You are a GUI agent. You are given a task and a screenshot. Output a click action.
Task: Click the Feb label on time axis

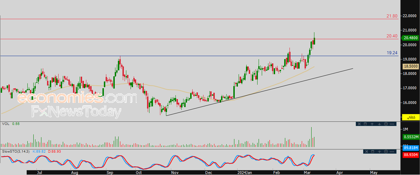coord(276,173)
